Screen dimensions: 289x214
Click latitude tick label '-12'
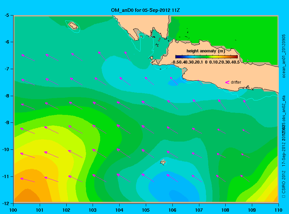point(6,203)
